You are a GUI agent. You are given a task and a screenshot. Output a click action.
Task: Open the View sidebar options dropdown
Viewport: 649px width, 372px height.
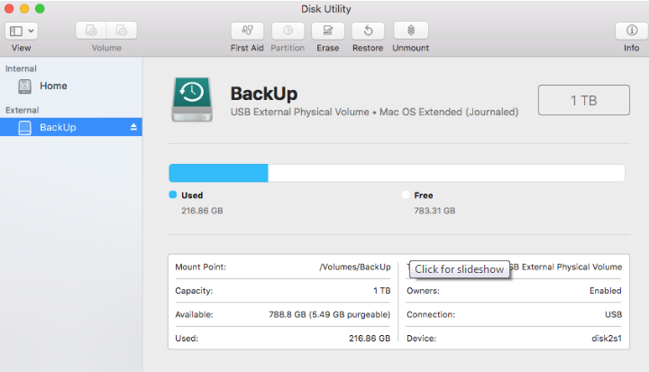(22, 31)
